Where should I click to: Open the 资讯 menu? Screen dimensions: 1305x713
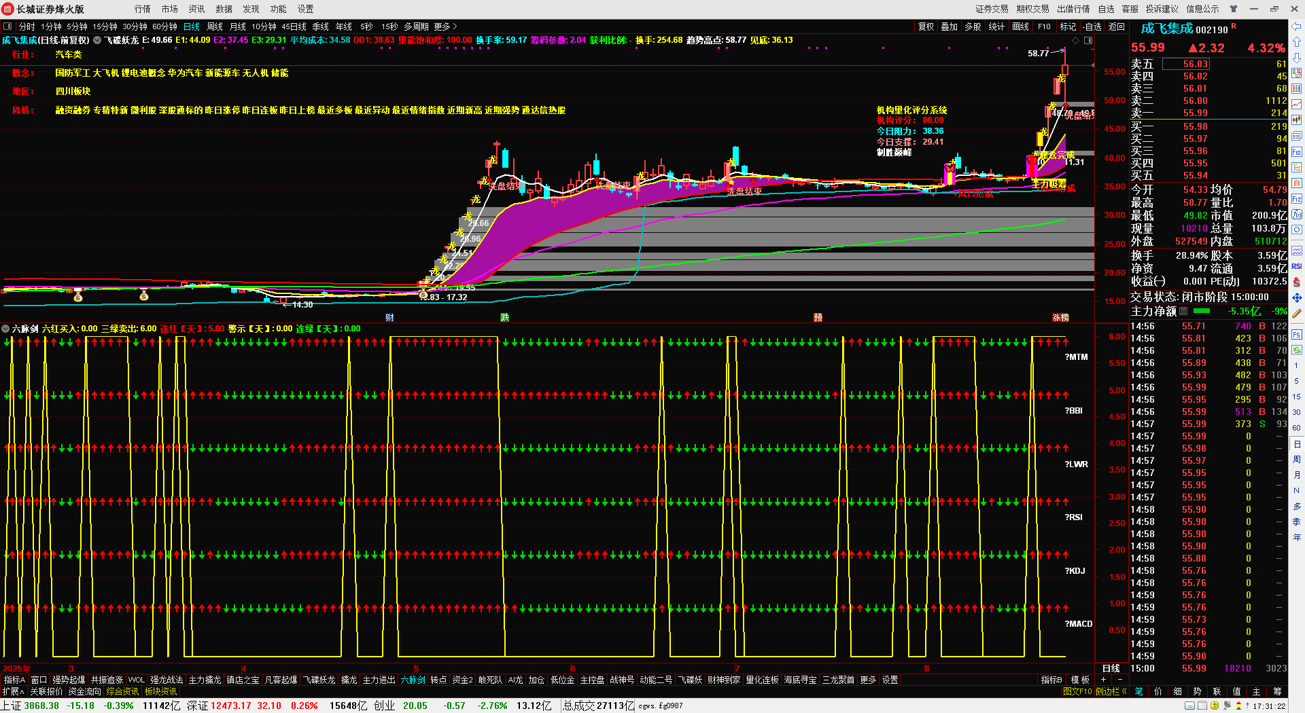[197, 9]
